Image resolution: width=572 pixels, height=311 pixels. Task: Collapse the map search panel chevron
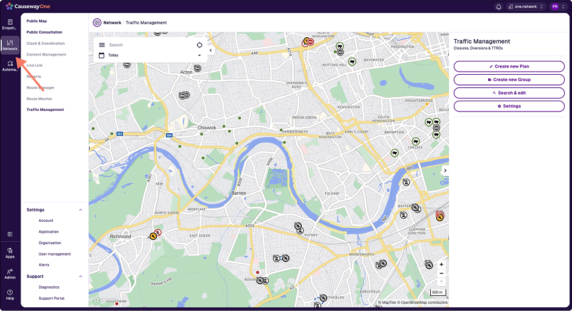coord(211,51)
